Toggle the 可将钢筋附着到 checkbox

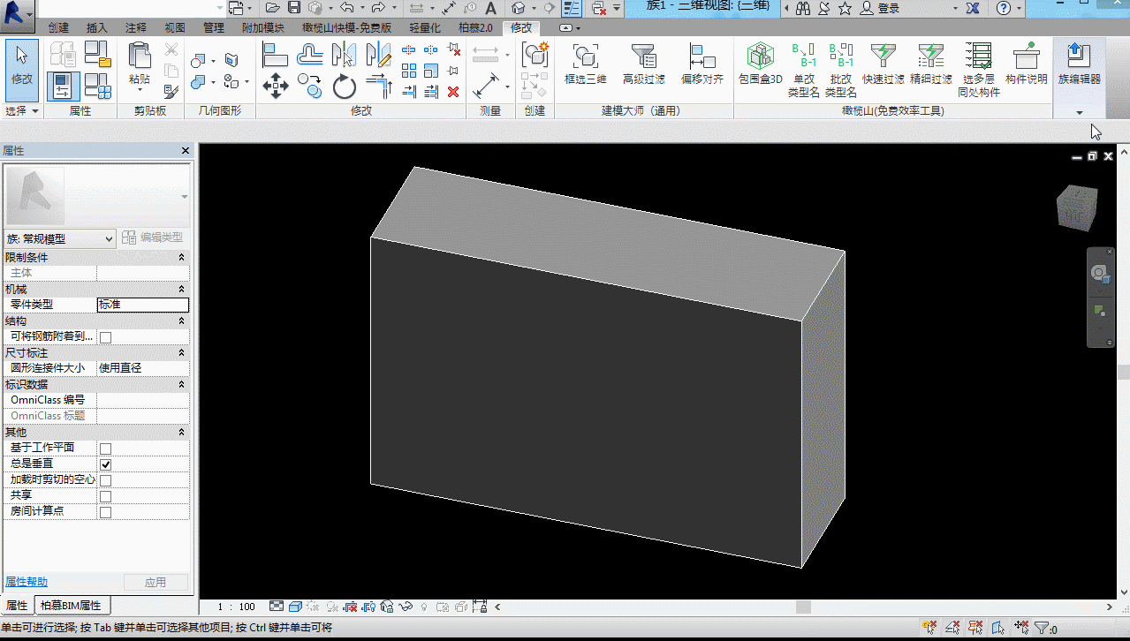point(105,336)
